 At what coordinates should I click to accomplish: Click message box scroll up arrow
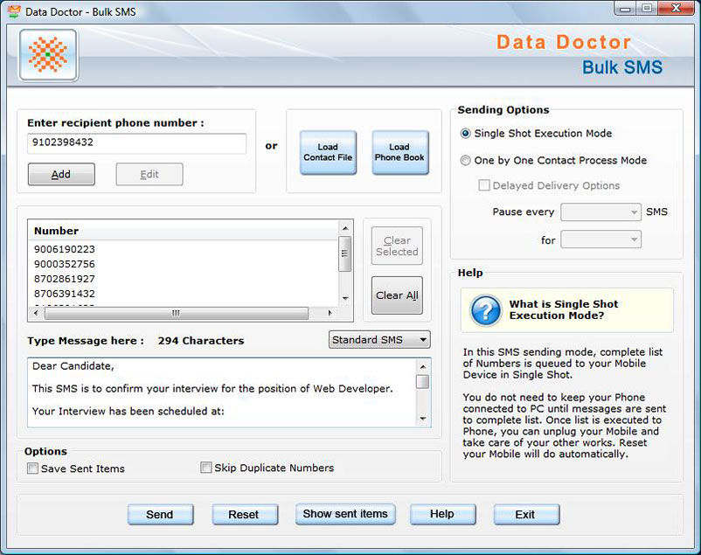[422, 367]
